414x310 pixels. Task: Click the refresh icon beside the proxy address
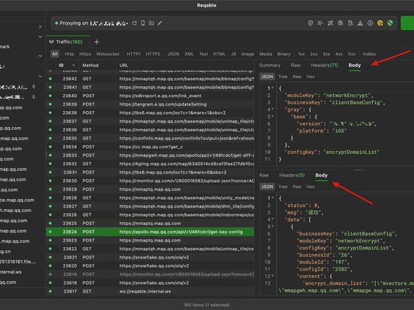coord(135,23)
